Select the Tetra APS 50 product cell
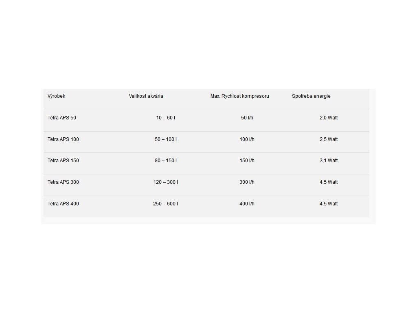This screenshot has width=417, height=313. coord(62,118)
